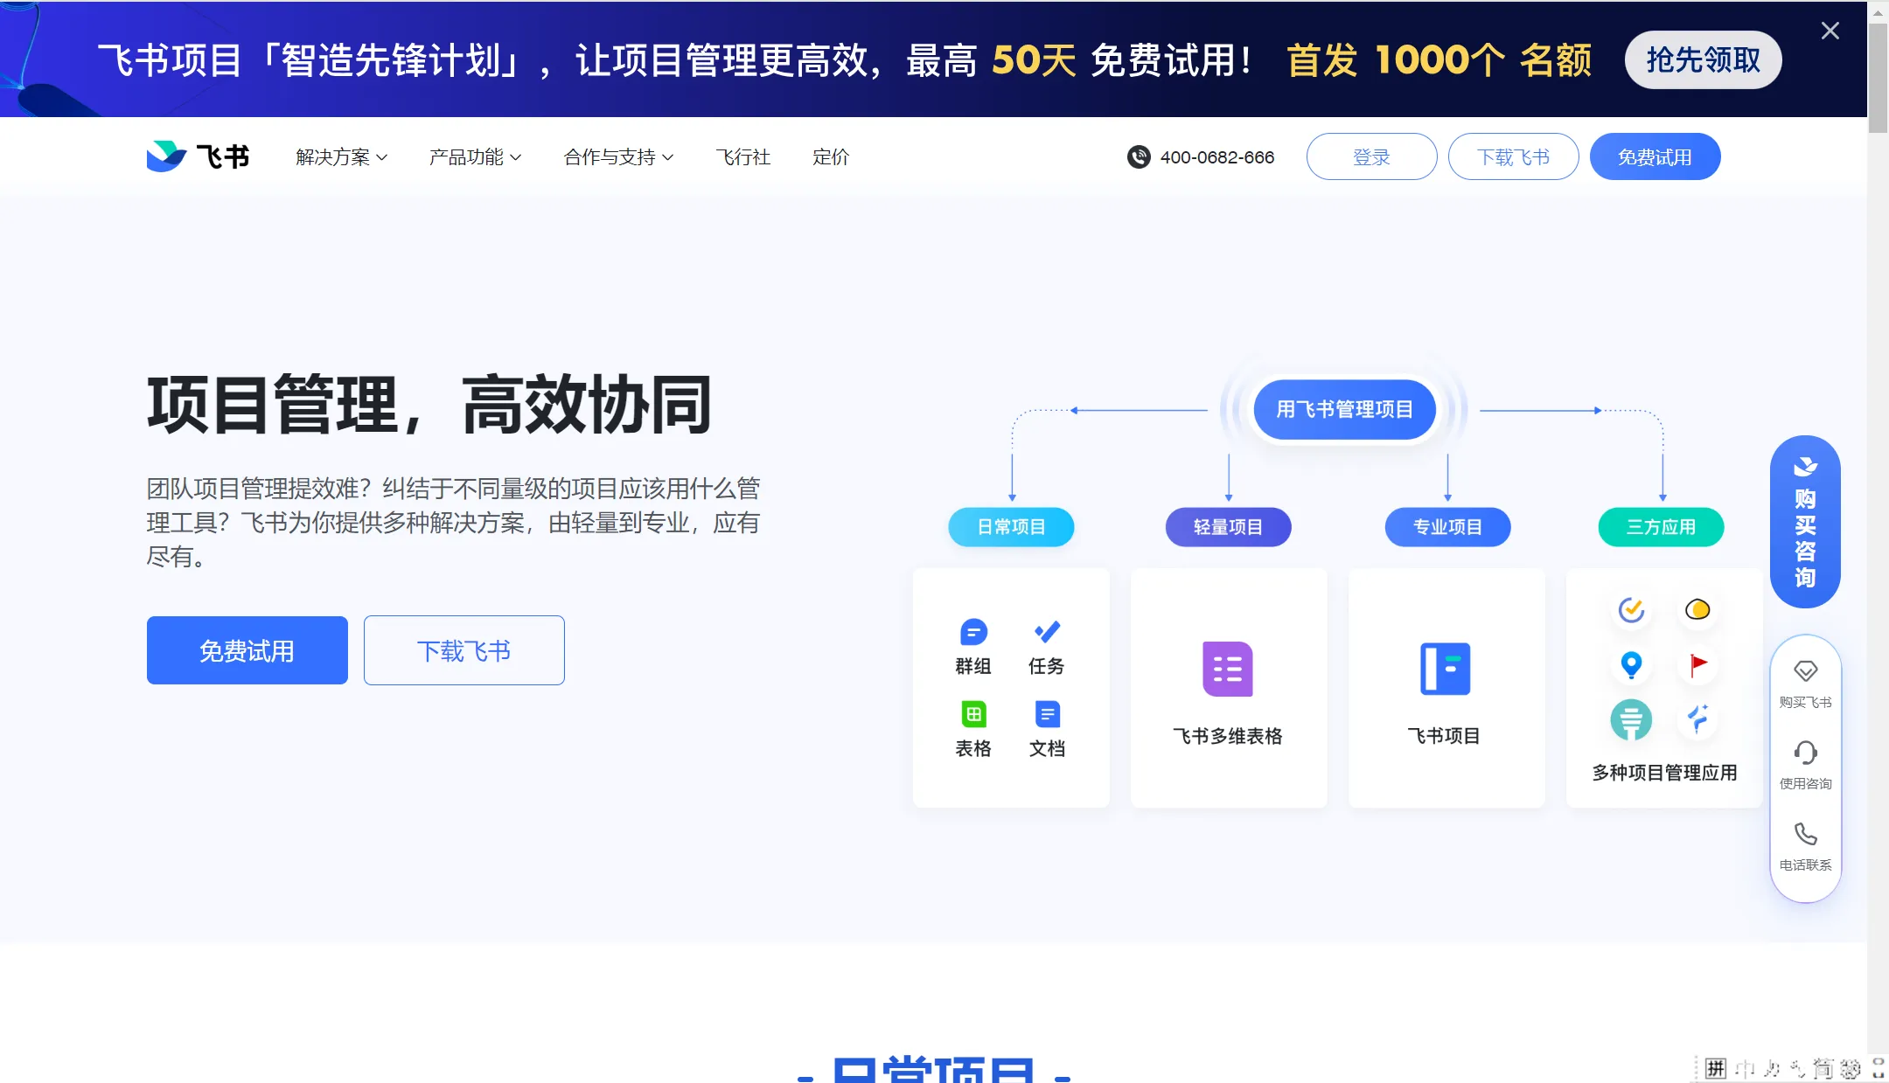The image size is (1889, 1083).
Task: Click the 任务 checkmark icon
Action: (1047, 632)
